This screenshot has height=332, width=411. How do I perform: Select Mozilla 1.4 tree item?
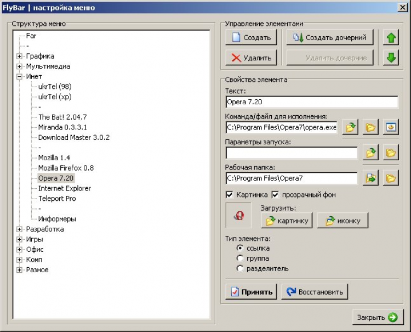[54, 157]
